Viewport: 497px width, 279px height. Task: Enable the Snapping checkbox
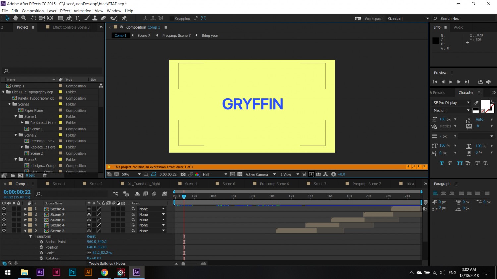pyautogui.click(x=172, y=19)
